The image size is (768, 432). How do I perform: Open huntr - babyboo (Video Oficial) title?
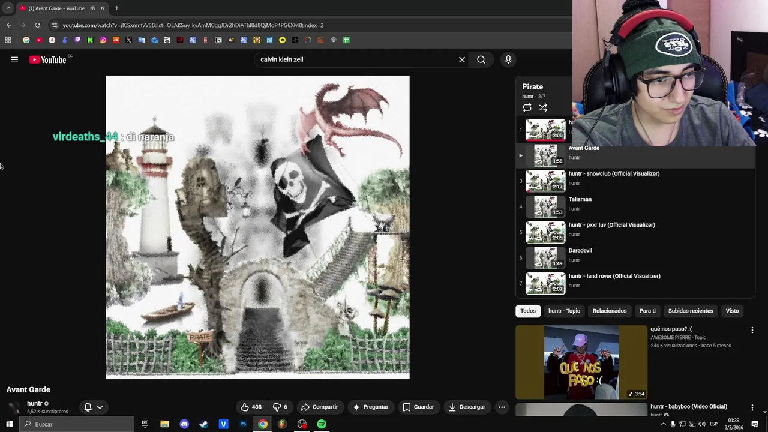click(689, 406)
